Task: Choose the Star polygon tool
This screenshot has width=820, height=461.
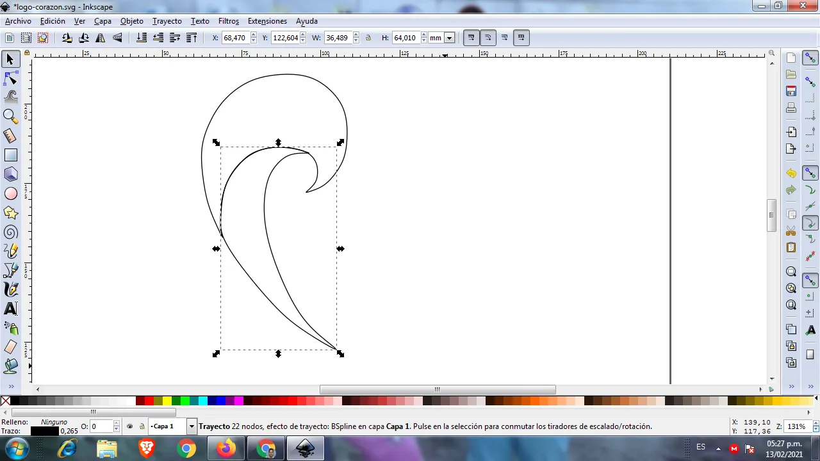Action: coord(10,213)
